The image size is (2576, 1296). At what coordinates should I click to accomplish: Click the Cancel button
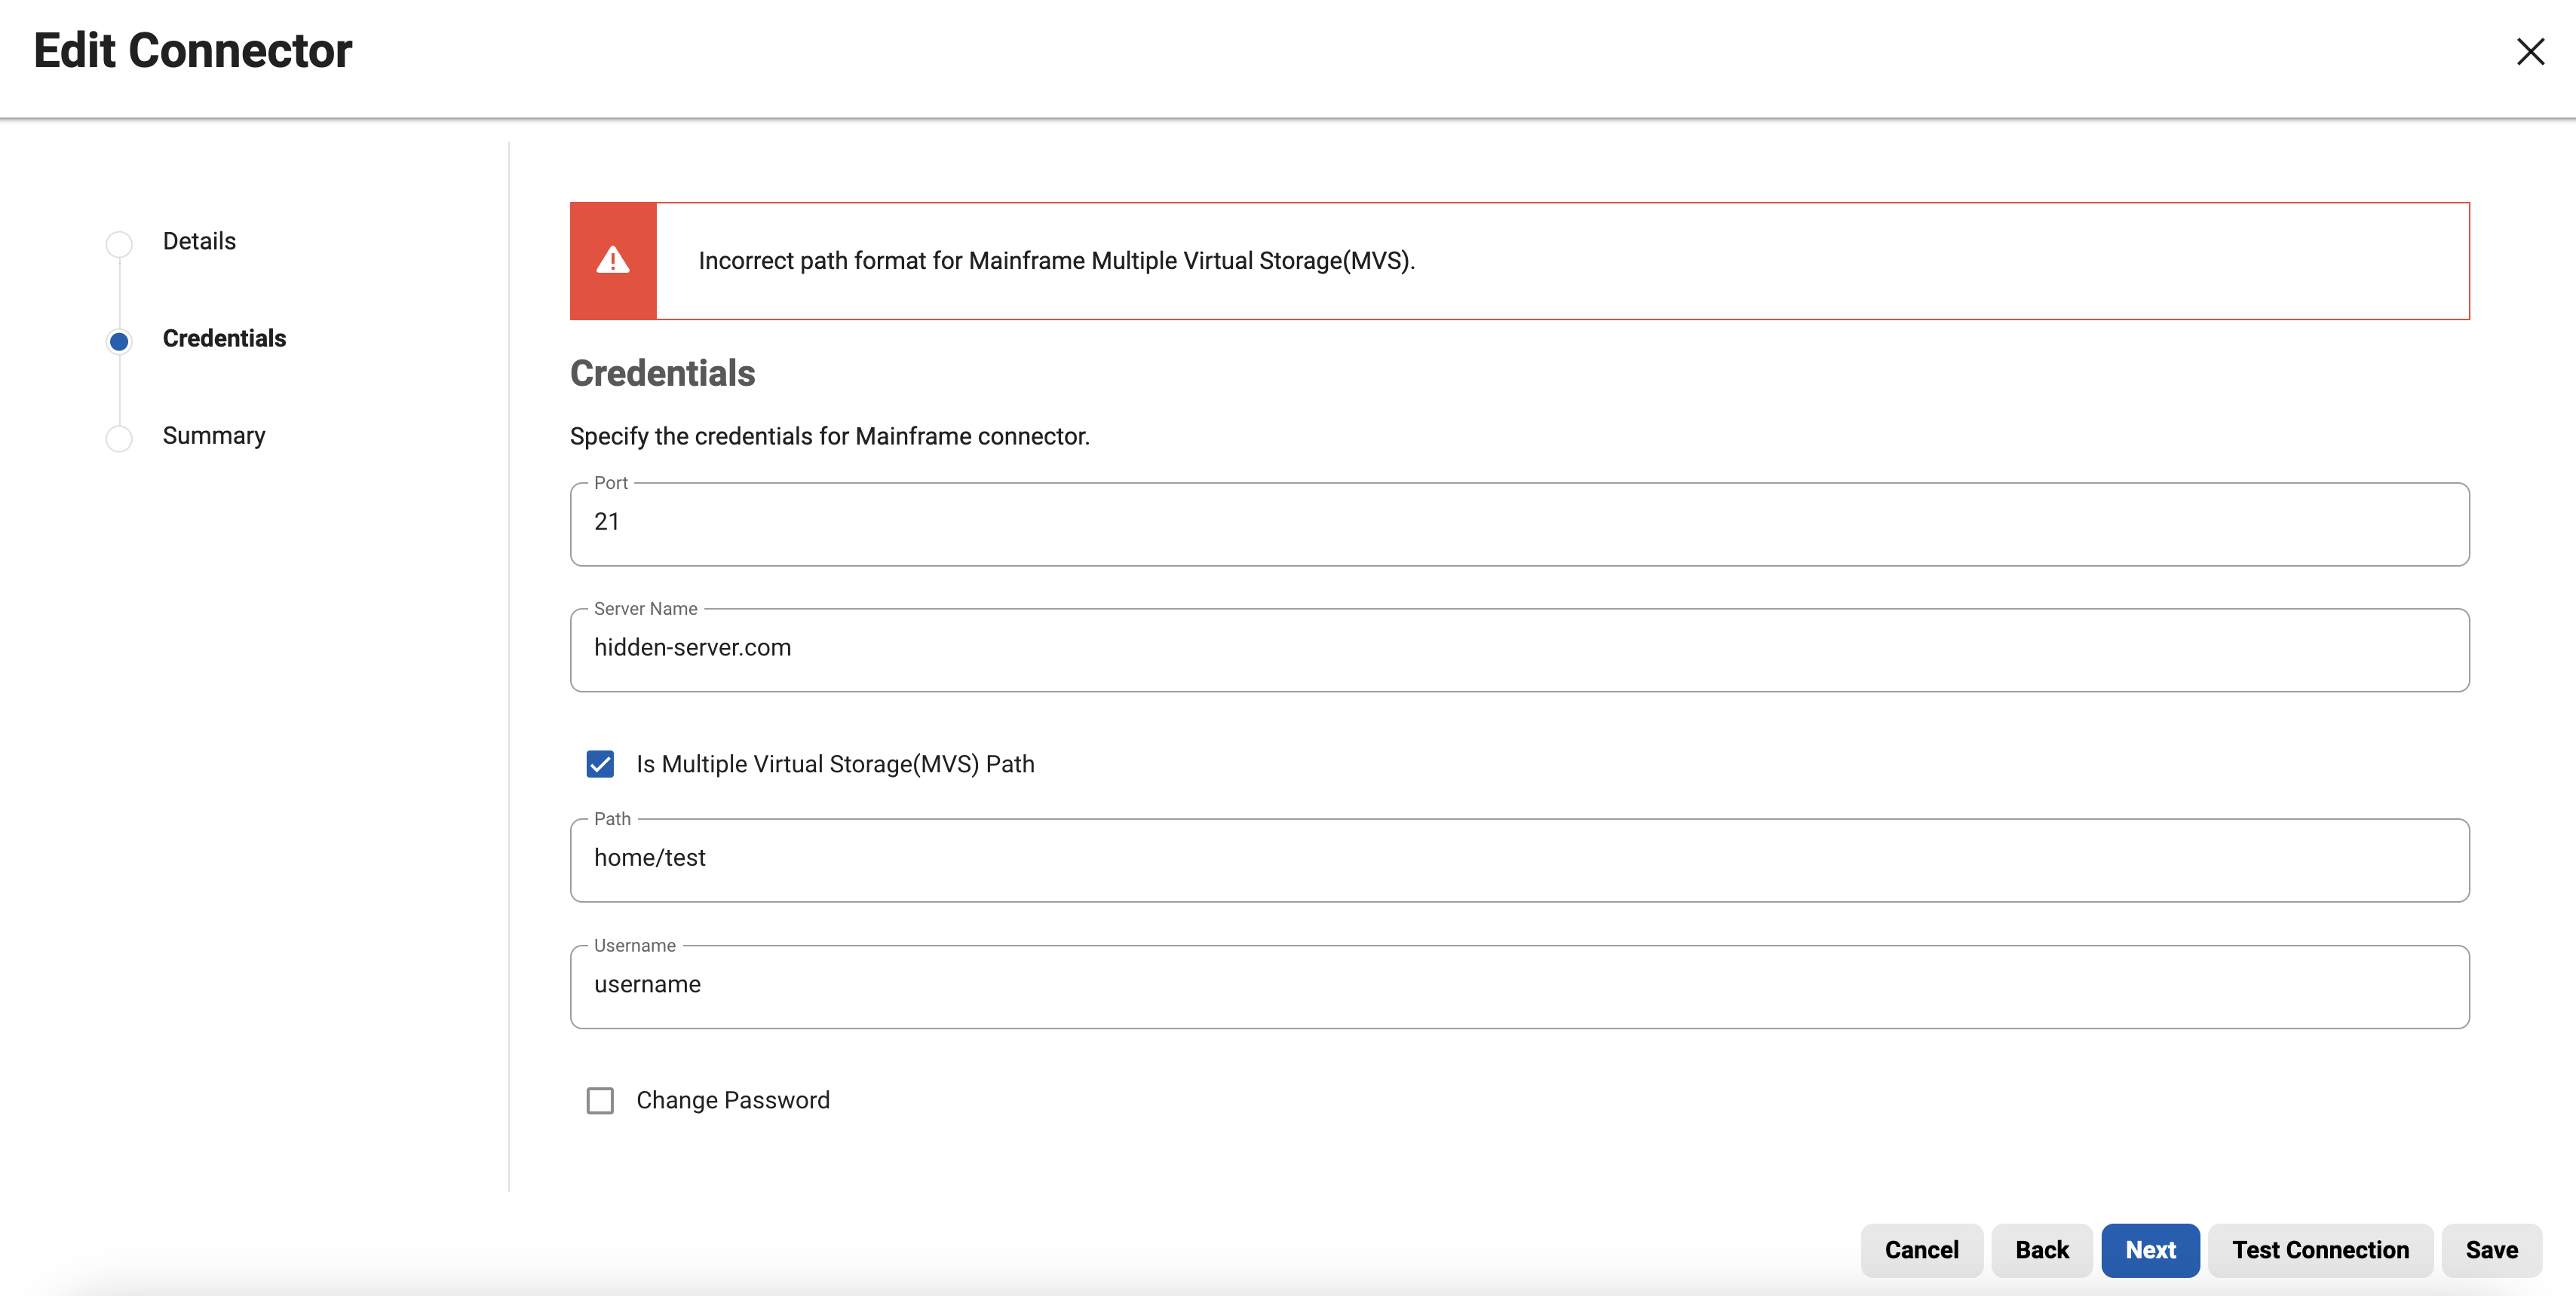click(1921, 1250)
